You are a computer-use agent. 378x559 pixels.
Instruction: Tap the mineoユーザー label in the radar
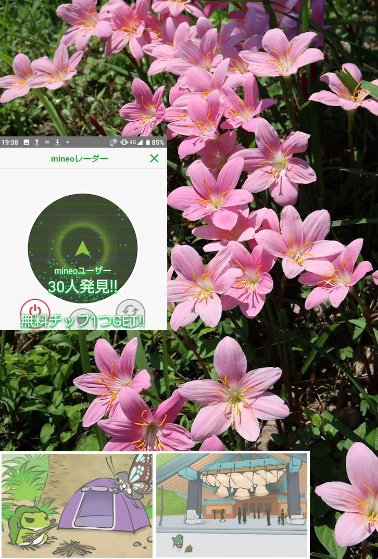click(83, 271)
